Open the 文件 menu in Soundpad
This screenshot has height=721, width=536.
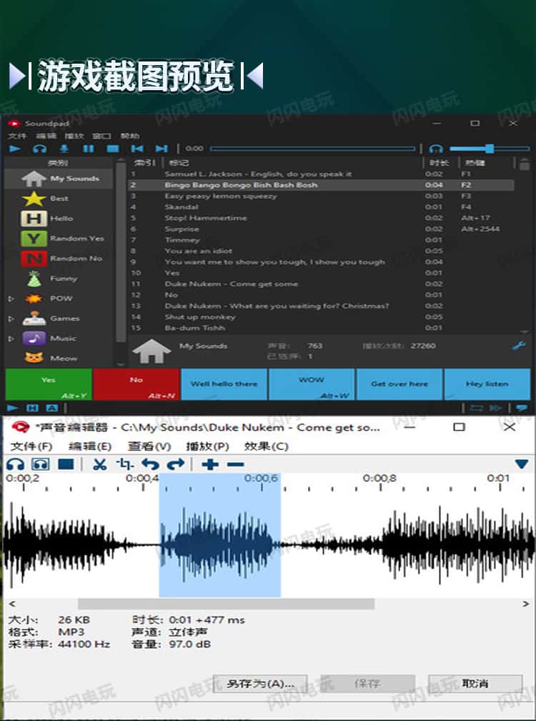[17, 136]
